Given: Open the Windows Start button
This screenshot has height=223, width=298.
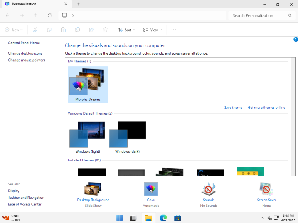Looking at the screenshot, I should 120,218.
